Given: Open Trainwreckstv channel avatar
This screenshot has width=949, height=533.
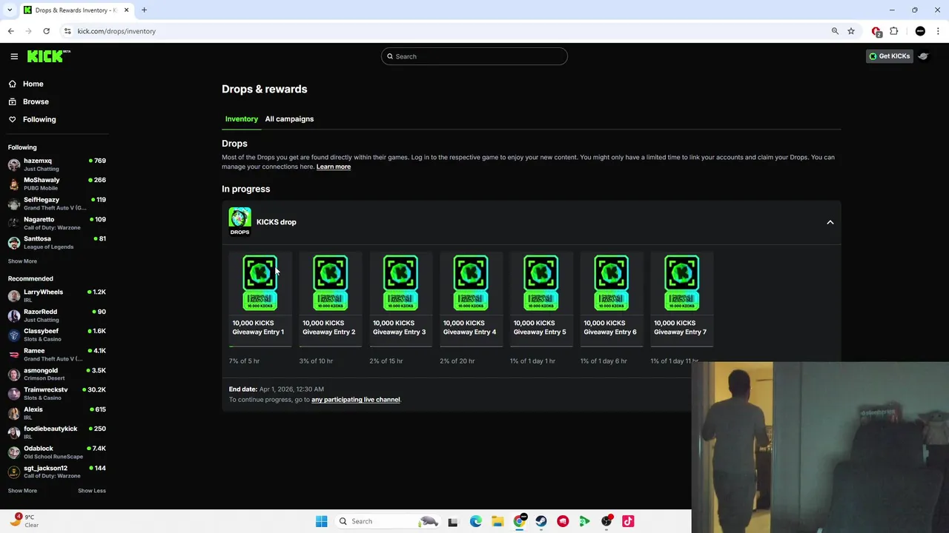Looking at the screenshot, I should point(14,393).
